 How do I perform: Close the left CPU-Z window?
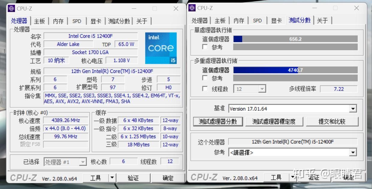176,9
